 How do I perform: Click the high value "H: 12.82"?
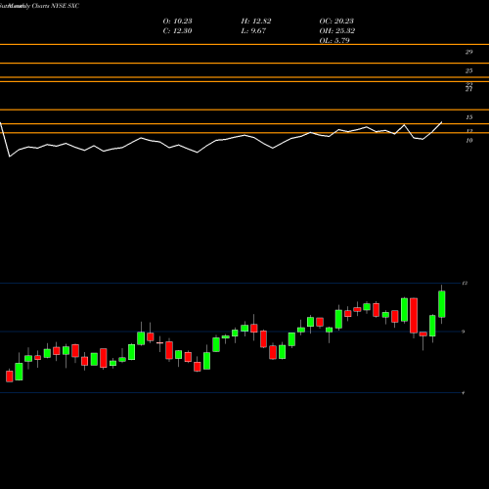pyautogui.click(x=256, y=22)
